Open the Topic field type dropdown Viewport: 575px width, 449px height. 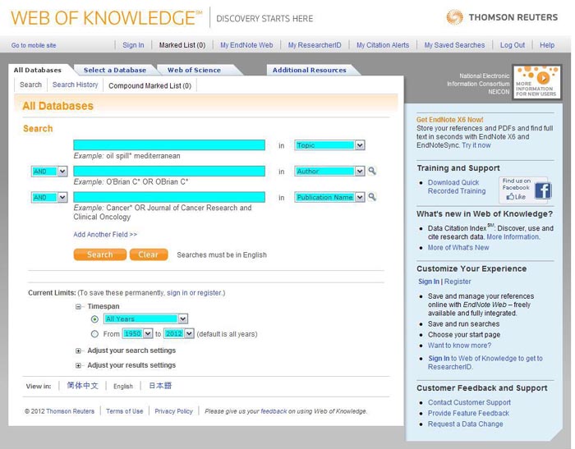[x=360, y=145]
